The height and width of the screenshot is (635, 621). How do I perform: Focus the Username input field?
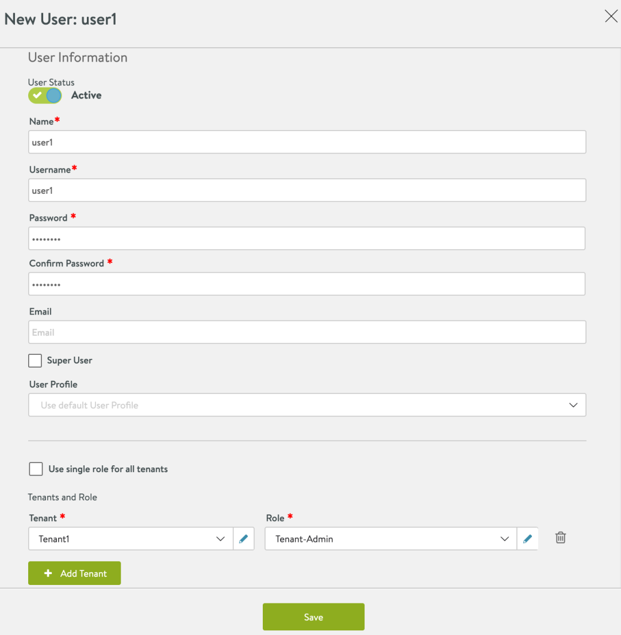pyautogui.click(x=307, y=190)
